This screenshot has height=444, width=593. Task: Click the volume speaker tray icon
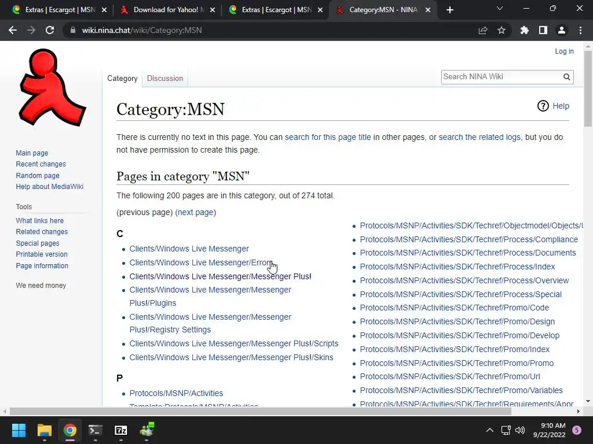(520, 430)
